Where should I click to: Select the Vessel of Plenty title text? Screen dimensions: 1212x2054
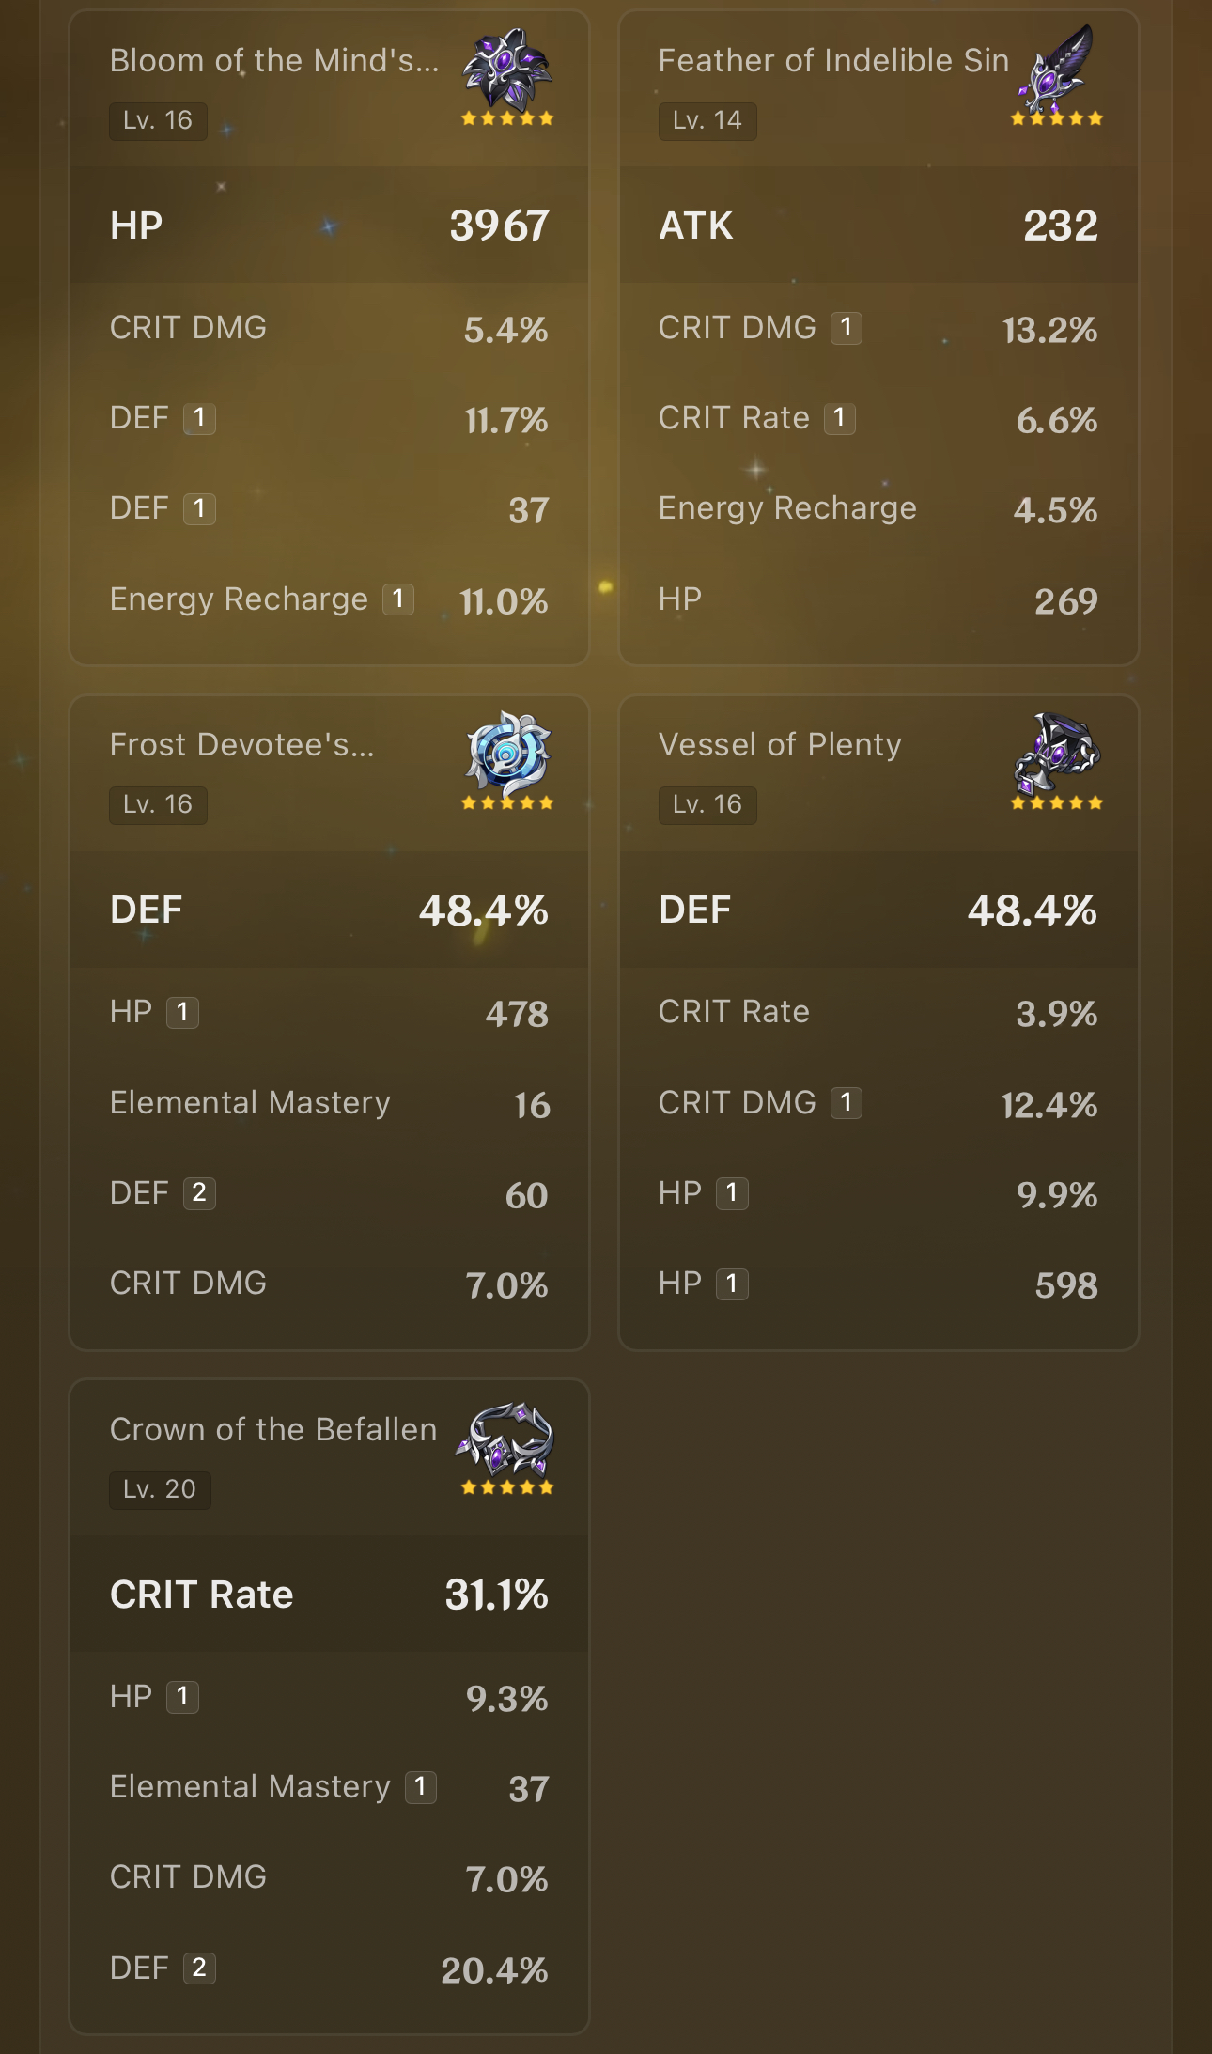(780, 745)
